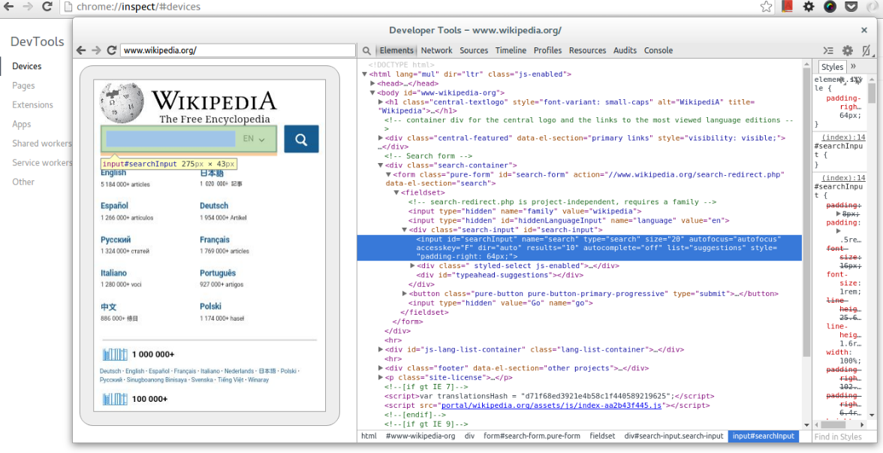The width and height of the screenshot is (883, 453).
Task: Expand the div footer node
Action: [380, 368]
